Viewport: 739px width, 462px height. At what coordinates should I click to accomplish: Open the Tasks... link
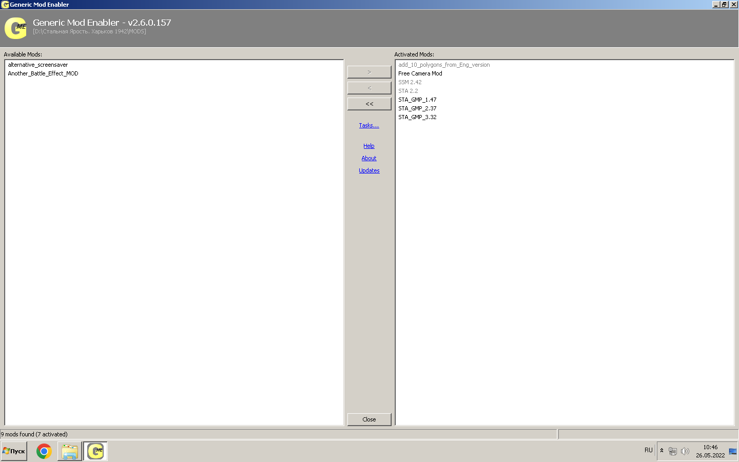[x=369, y=125]
